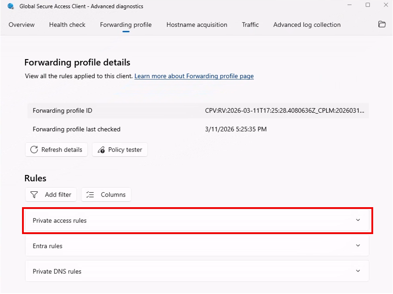
Task: Expand Private DNS rules chevron
Action: (x=358, y=271)
